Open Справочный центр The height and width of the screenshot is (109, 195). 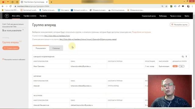pos(149,16)
